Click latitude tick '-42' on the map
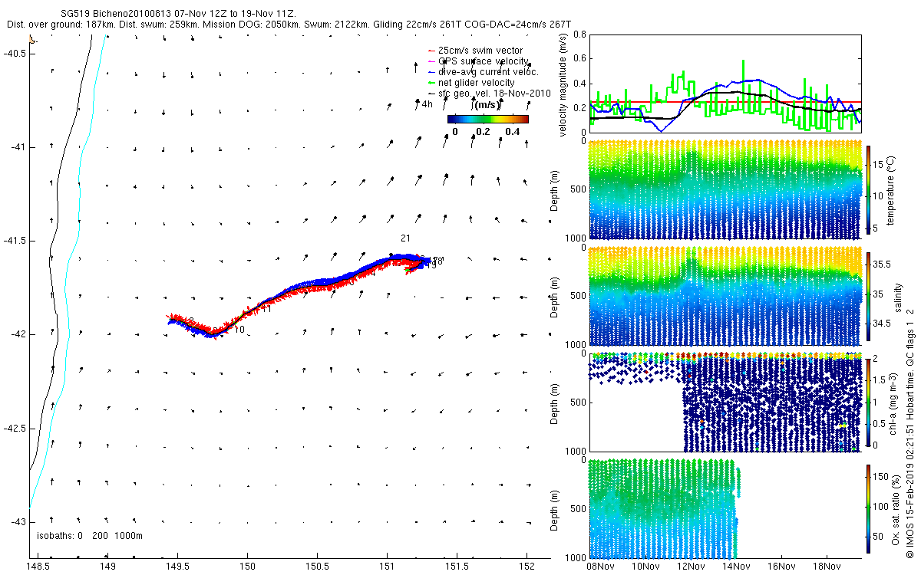Viewport: 921px width, 575px height. pos(18,335)
